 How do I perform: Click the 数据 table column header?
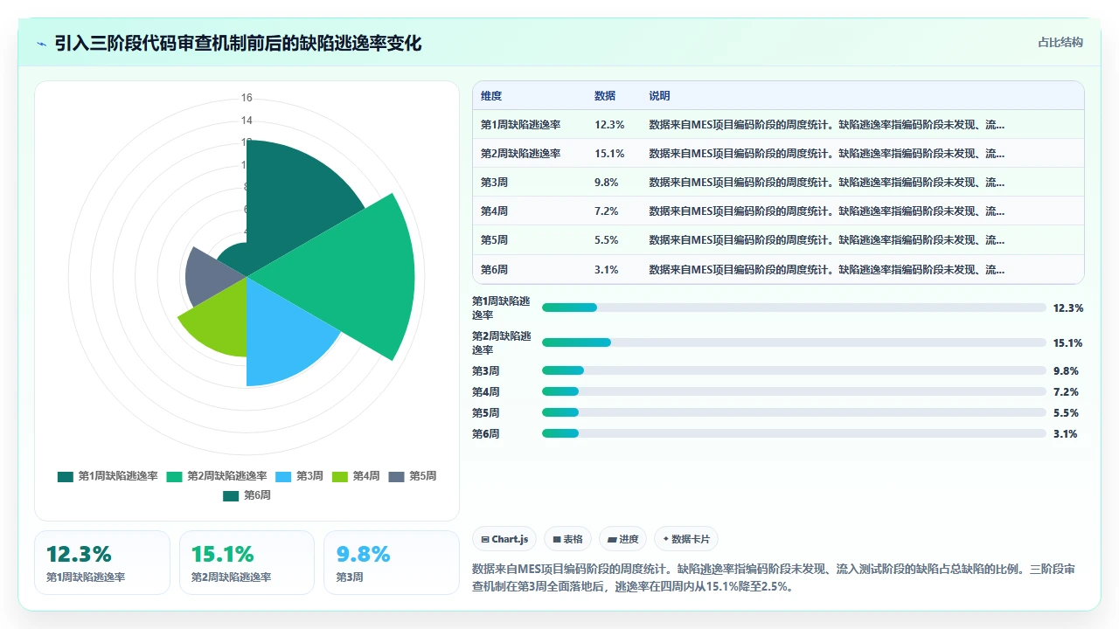(605, 96)
